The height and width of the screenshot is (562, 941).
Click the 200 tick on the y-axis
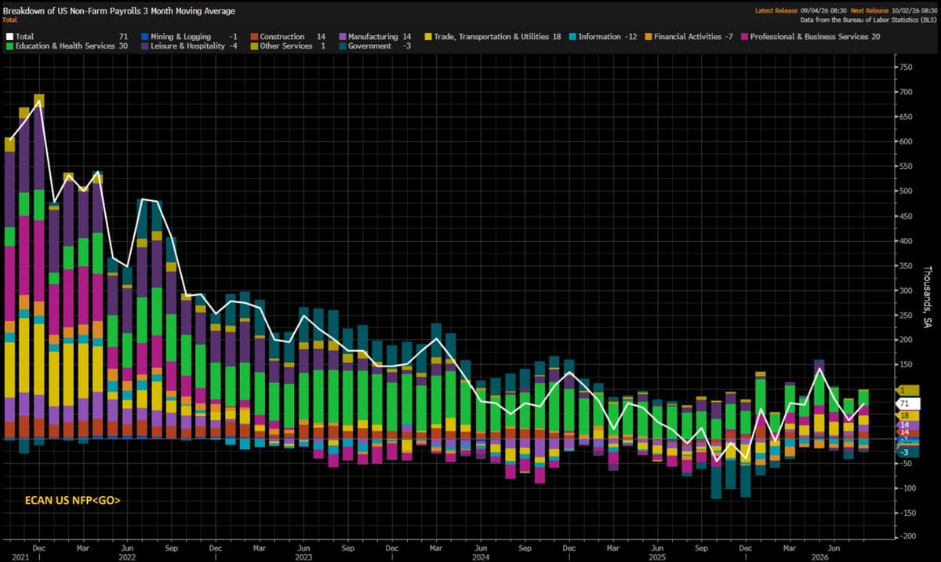[906, 340]
